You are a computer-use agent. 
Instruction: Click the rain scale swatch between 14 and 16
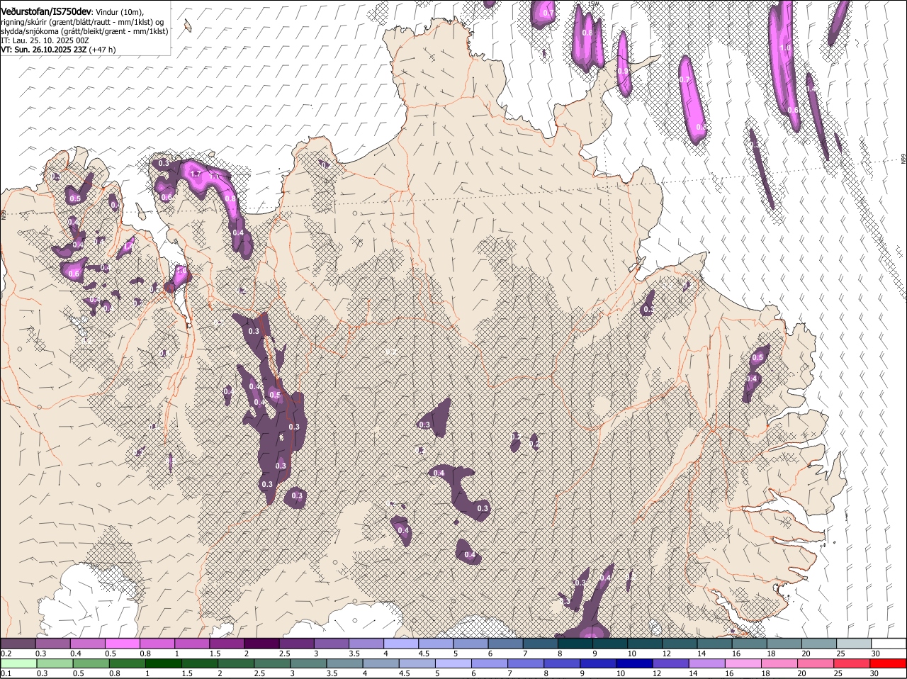tap(706, 663)
